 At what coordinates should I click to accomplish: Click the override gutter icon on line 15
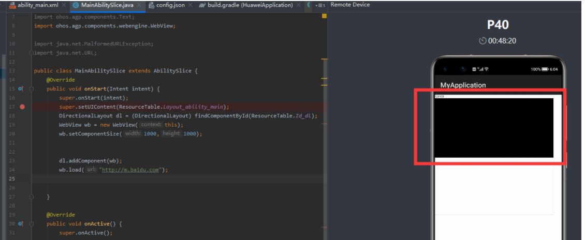[x=21, y=89]
